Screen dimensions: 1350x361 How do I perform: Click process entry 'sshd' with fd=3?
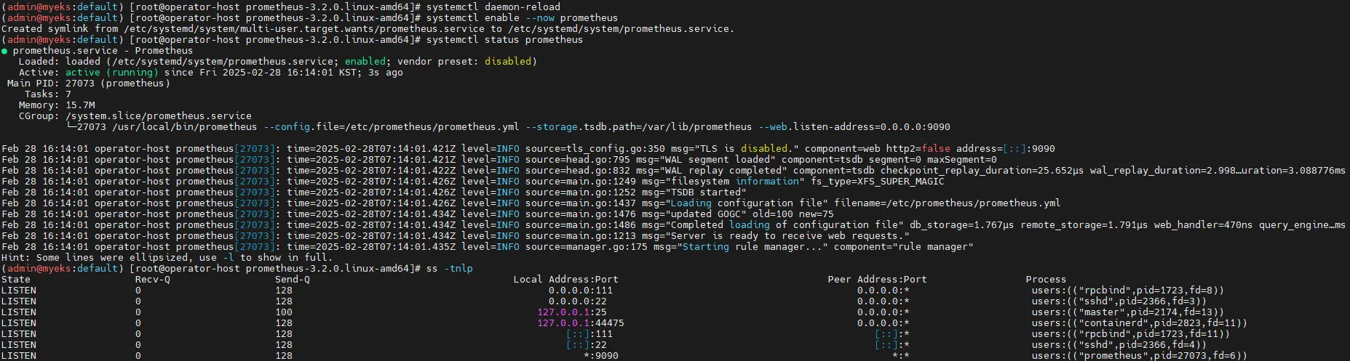point(1119,301)
